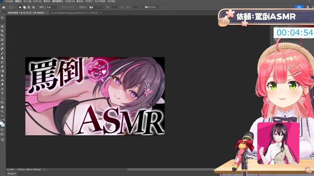Enable New selection mode
This screenshot has height=176, width=314.
(x=20, y=7)
